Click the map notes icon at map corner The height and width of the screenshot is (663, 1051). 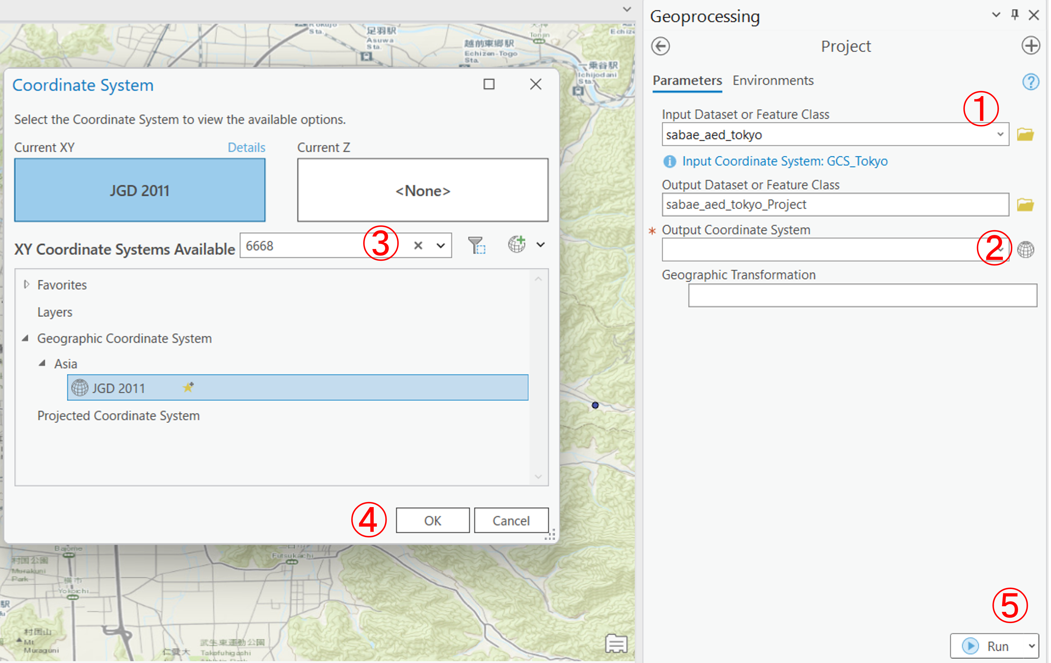[616, 644]
